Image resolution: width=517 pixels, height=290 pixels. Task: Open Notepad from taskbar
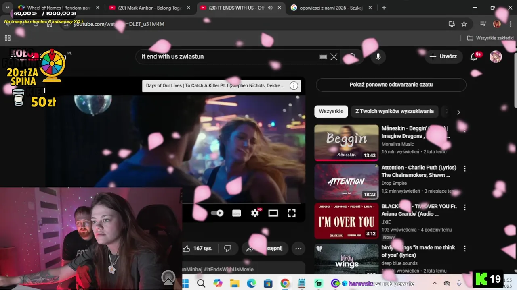click(302, 284)
